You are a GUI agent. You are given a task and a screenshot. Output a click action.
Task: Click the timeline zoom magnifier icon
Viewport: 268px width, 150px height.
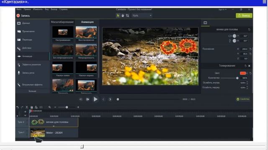(49, 107)
